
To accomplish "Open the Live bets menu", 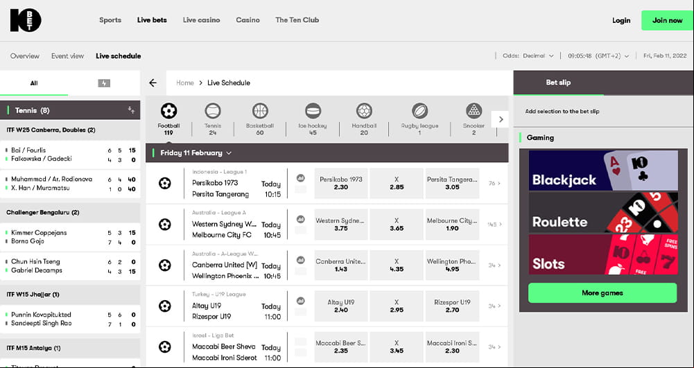I will 152,20.
